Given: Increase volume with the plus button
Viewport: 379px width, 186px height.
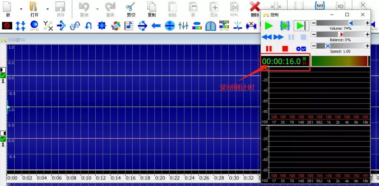Looking at the screenshot, I should click(x=368, y=23).
